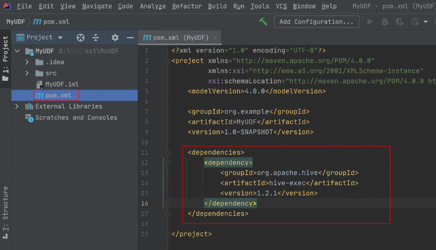Click the Debug bug icon
Viewport: 436px width, 250px height.
[384, 22]
